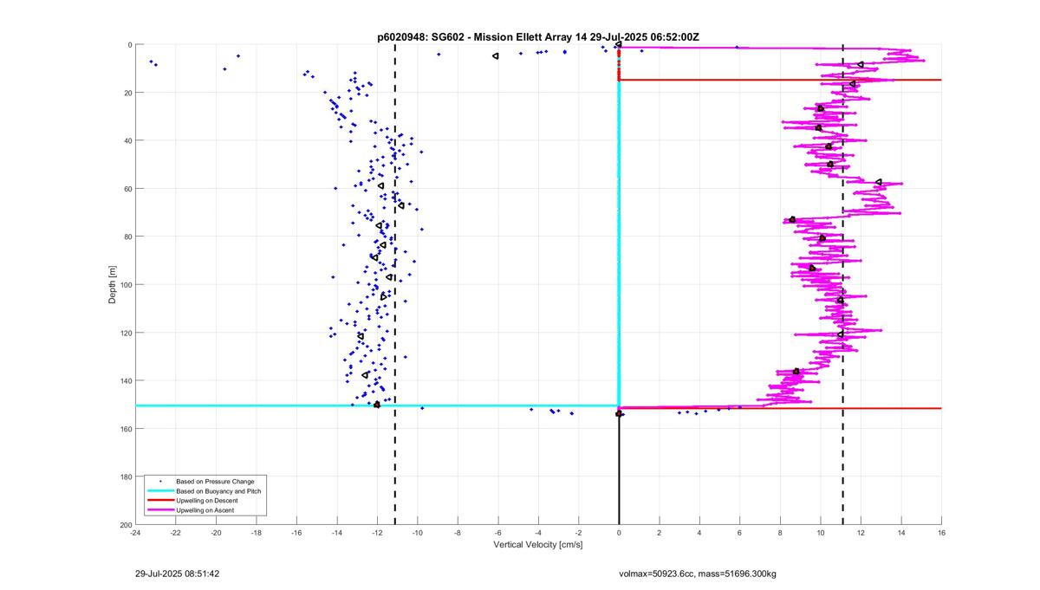Click x-axis tick label '-6'
Image resolution: width=1040 pixels, height=590 pixels.
(x=498, y=533)
